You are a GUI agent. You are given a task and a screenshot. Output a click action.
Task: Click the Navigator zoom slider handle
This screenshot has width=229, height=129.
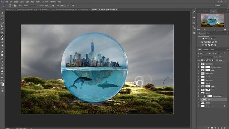[x=215, y=30]
